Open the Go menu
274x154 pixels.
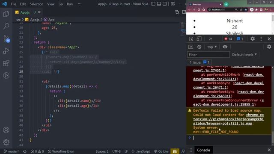point(60,4)
